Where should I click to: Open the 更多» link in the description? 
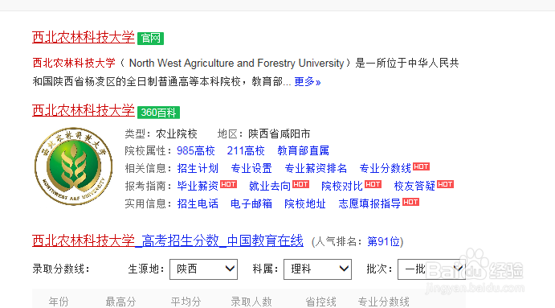point(308,82)
